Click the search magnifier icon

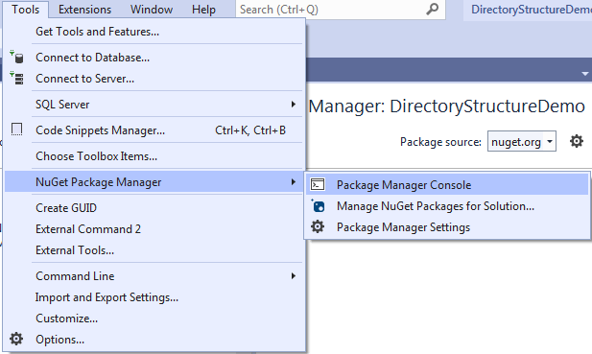tap(433, 9)
